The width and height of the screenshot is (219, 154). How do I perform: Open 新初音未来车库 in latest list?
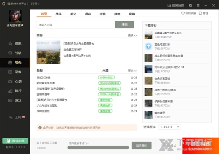(46, 83)
